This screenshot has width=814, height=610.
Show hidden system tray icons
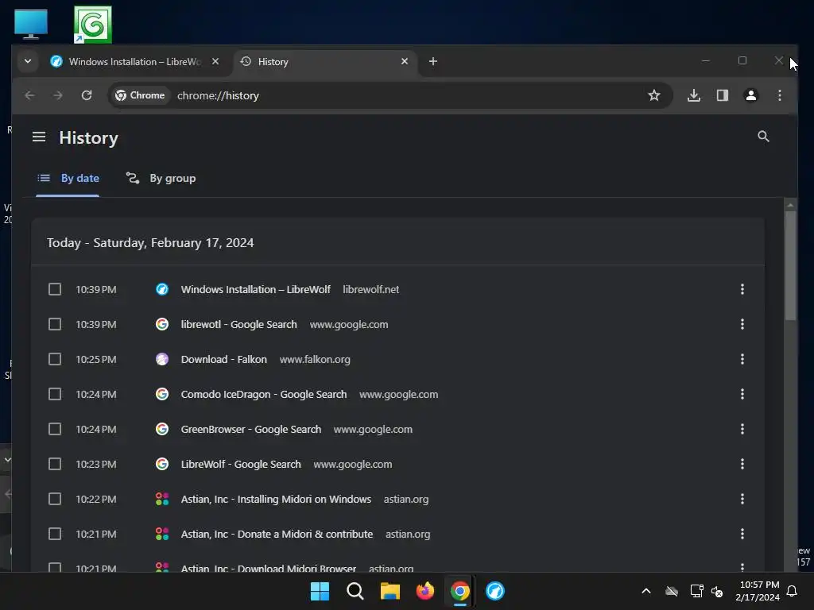pos(646,591)
